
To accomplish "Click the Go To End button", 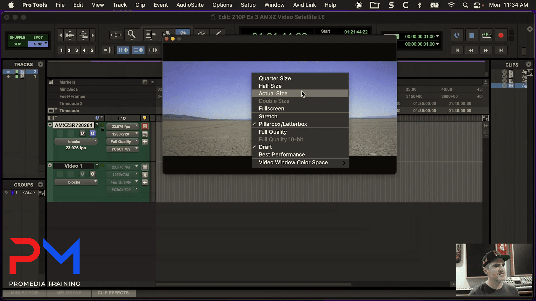I will point(501,50).
